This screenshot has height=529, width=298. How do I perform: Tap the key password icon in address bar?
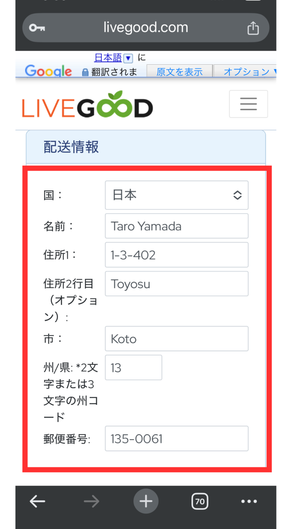37,28
